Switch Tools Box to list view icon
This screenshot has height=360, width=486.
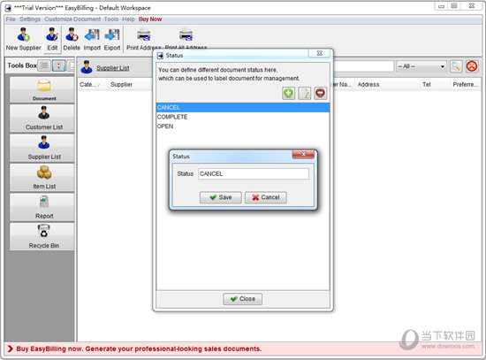pyautogui.click(x=44, y=65)
